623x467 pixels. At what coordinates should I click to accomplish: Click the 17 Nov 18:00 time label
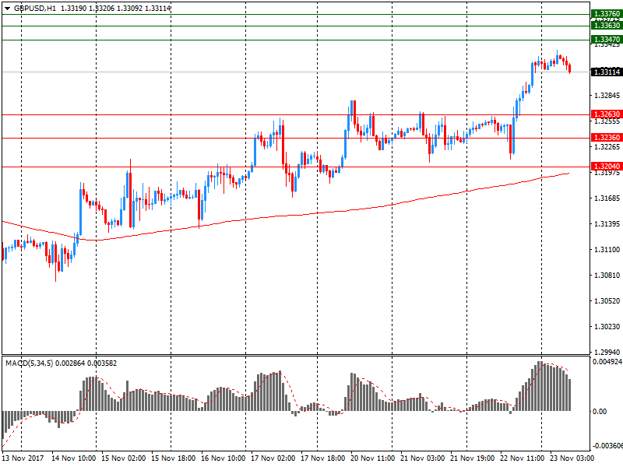coord(322,458)
